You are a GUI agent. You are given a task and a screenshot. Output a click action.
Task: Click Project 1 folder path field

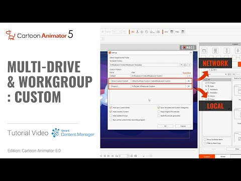point(159,86)
